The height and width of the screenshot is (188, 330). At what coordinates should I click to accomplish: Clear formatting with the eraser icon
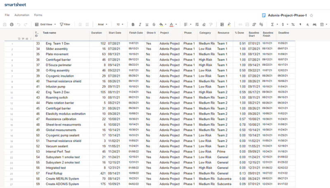click(204, 24)
